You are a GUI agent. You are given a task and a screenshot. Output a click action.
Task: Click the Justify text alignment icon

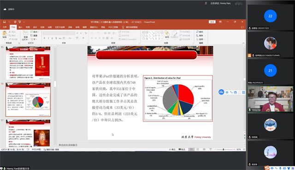pyautogui.click(x=103, y=38)
